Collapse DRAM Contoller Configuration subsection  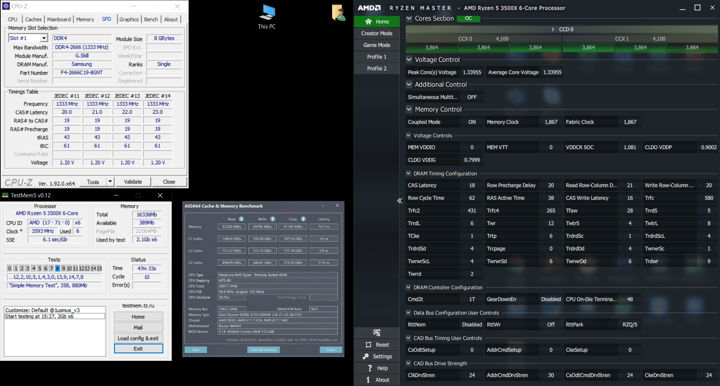point(408,287)
